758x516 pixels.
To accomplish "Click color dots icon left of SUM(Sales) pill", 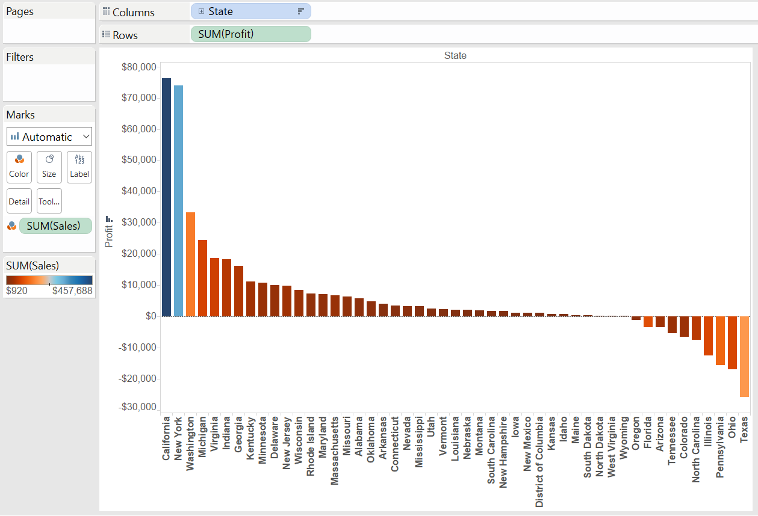I will [x=11, y=226].
